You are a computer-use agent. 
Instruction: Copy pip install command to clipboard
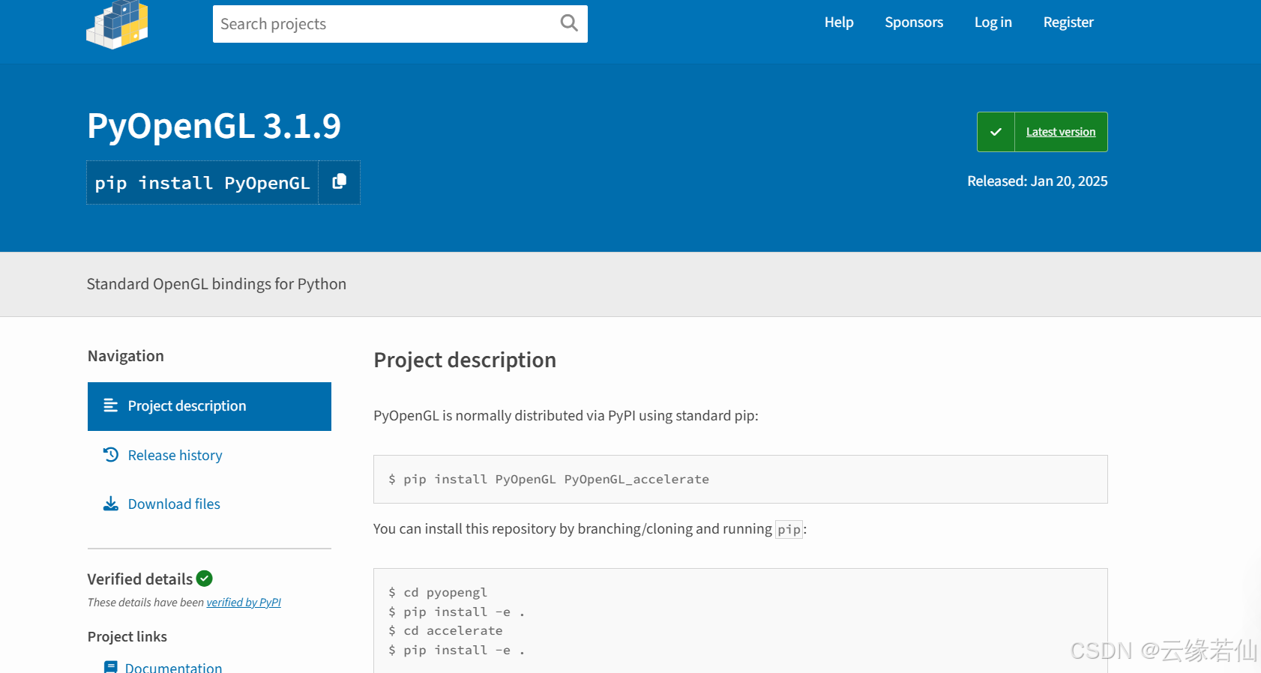click(339, 181)
